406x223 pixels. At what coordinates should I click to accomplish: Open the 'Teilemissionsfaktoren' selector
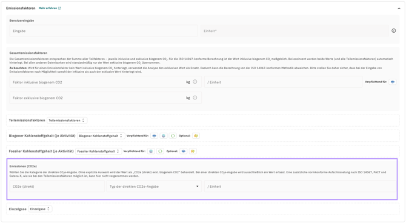[67, 121]
